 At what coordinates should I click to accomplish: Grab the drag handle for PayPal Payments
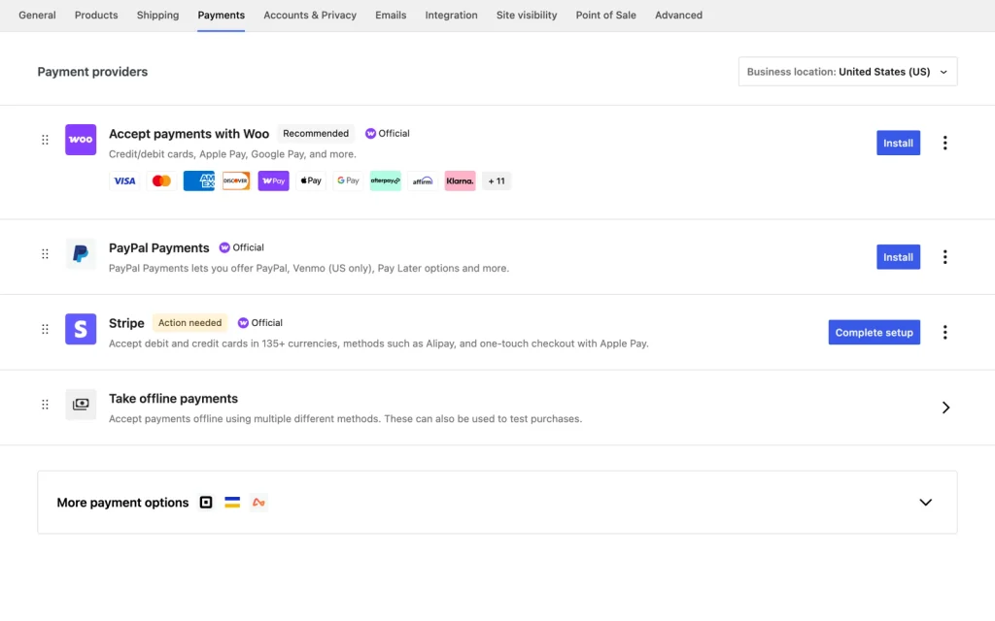pyautogui.click(x=45, y=253)
